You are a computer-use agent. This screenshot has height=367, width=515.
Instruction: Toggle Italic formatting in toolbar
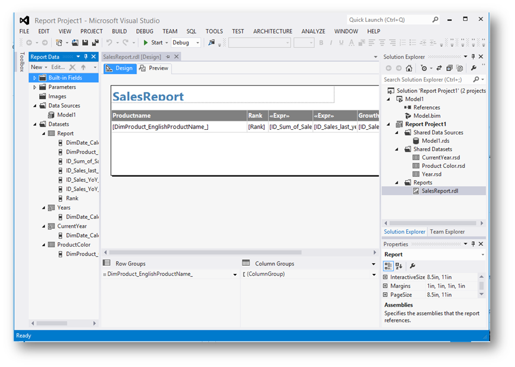(331, 42)
